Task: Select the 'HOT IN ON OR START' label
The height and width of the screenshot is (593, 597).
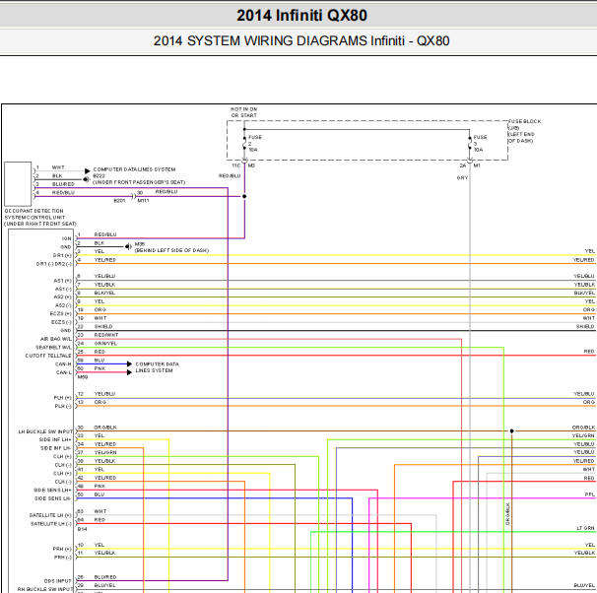Action: click(243, 112)
